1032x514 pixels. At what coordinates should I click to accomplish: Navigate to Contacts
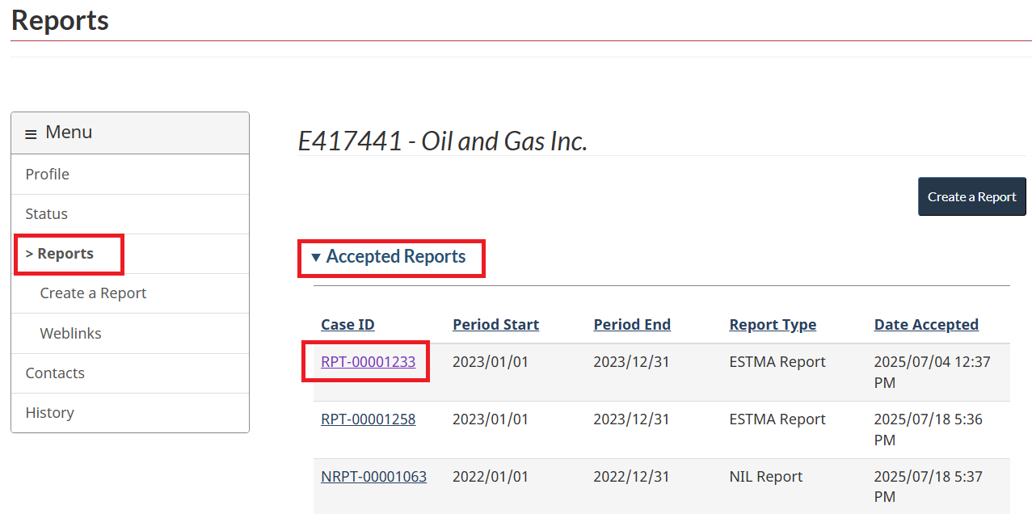(54, 373)
